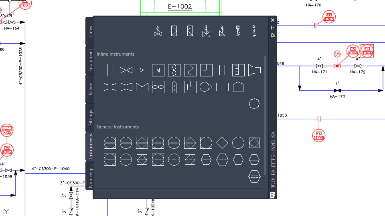This screenshot has height=216, width=385.
Task: Pick the three vertical bars inline instrument
Action: tap(110, 70)
